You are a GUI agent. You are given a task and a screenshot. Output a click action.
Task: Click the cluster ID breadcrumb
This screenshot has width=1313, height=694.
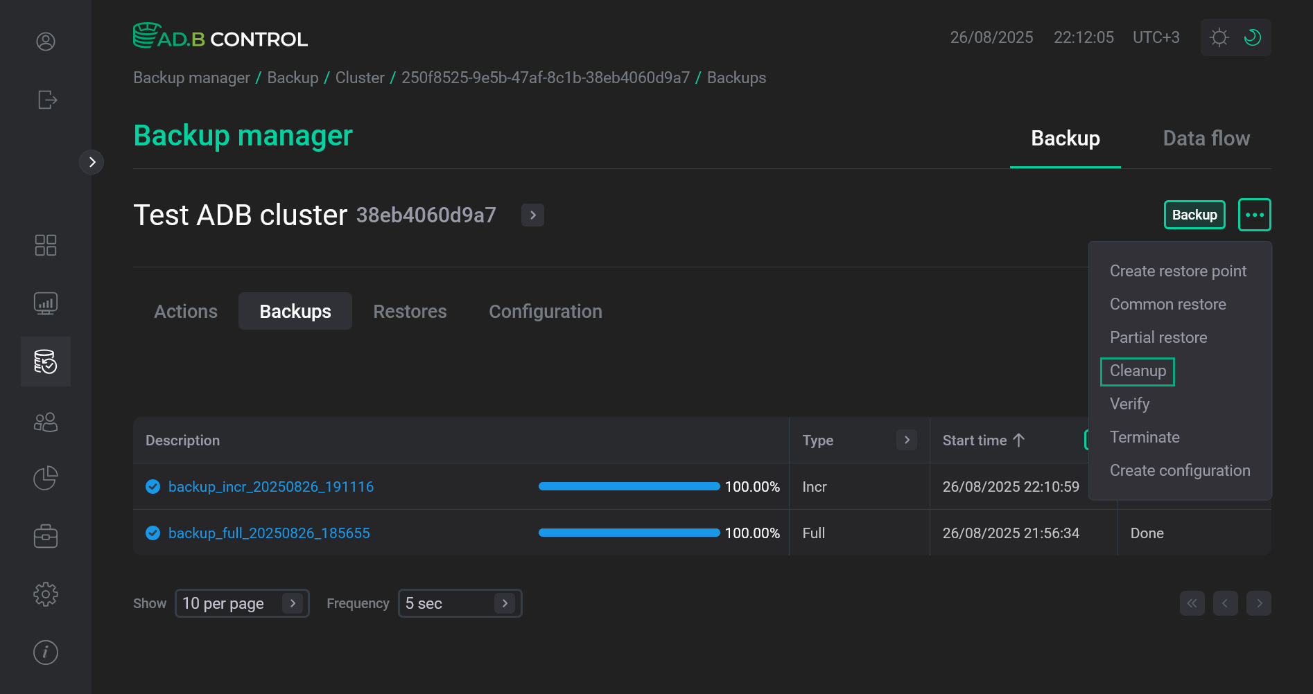[x=545, y=78]
